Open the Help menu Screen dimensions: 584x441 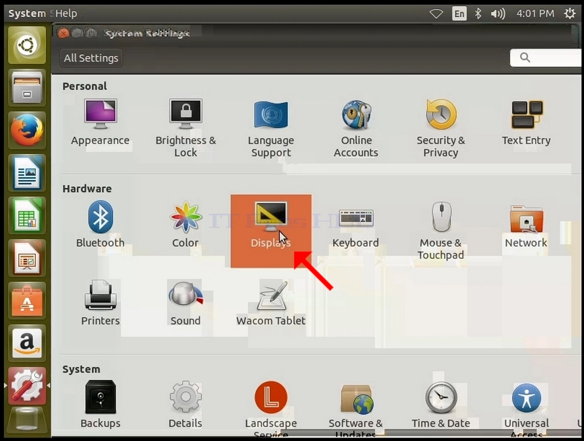[66, 13]
